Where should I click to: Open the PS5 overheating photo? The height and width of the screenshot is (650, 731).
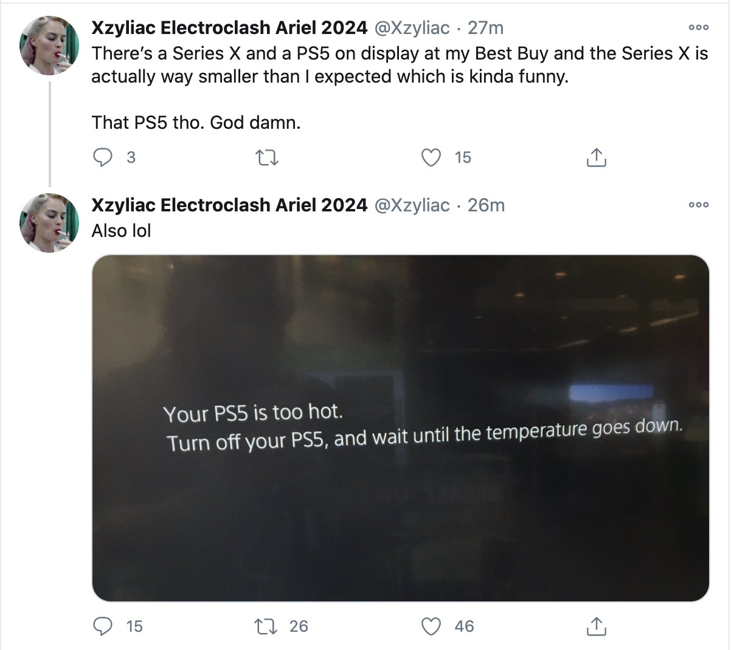pyautogui.click(x=400, y=428)
